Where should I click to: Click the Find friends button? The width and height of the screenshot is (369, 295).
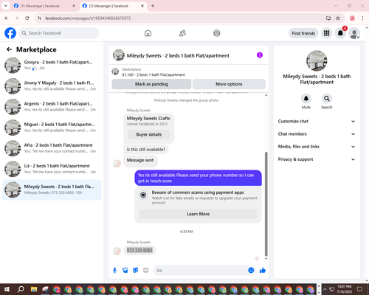pyautogui.click(x=303, y=33)
